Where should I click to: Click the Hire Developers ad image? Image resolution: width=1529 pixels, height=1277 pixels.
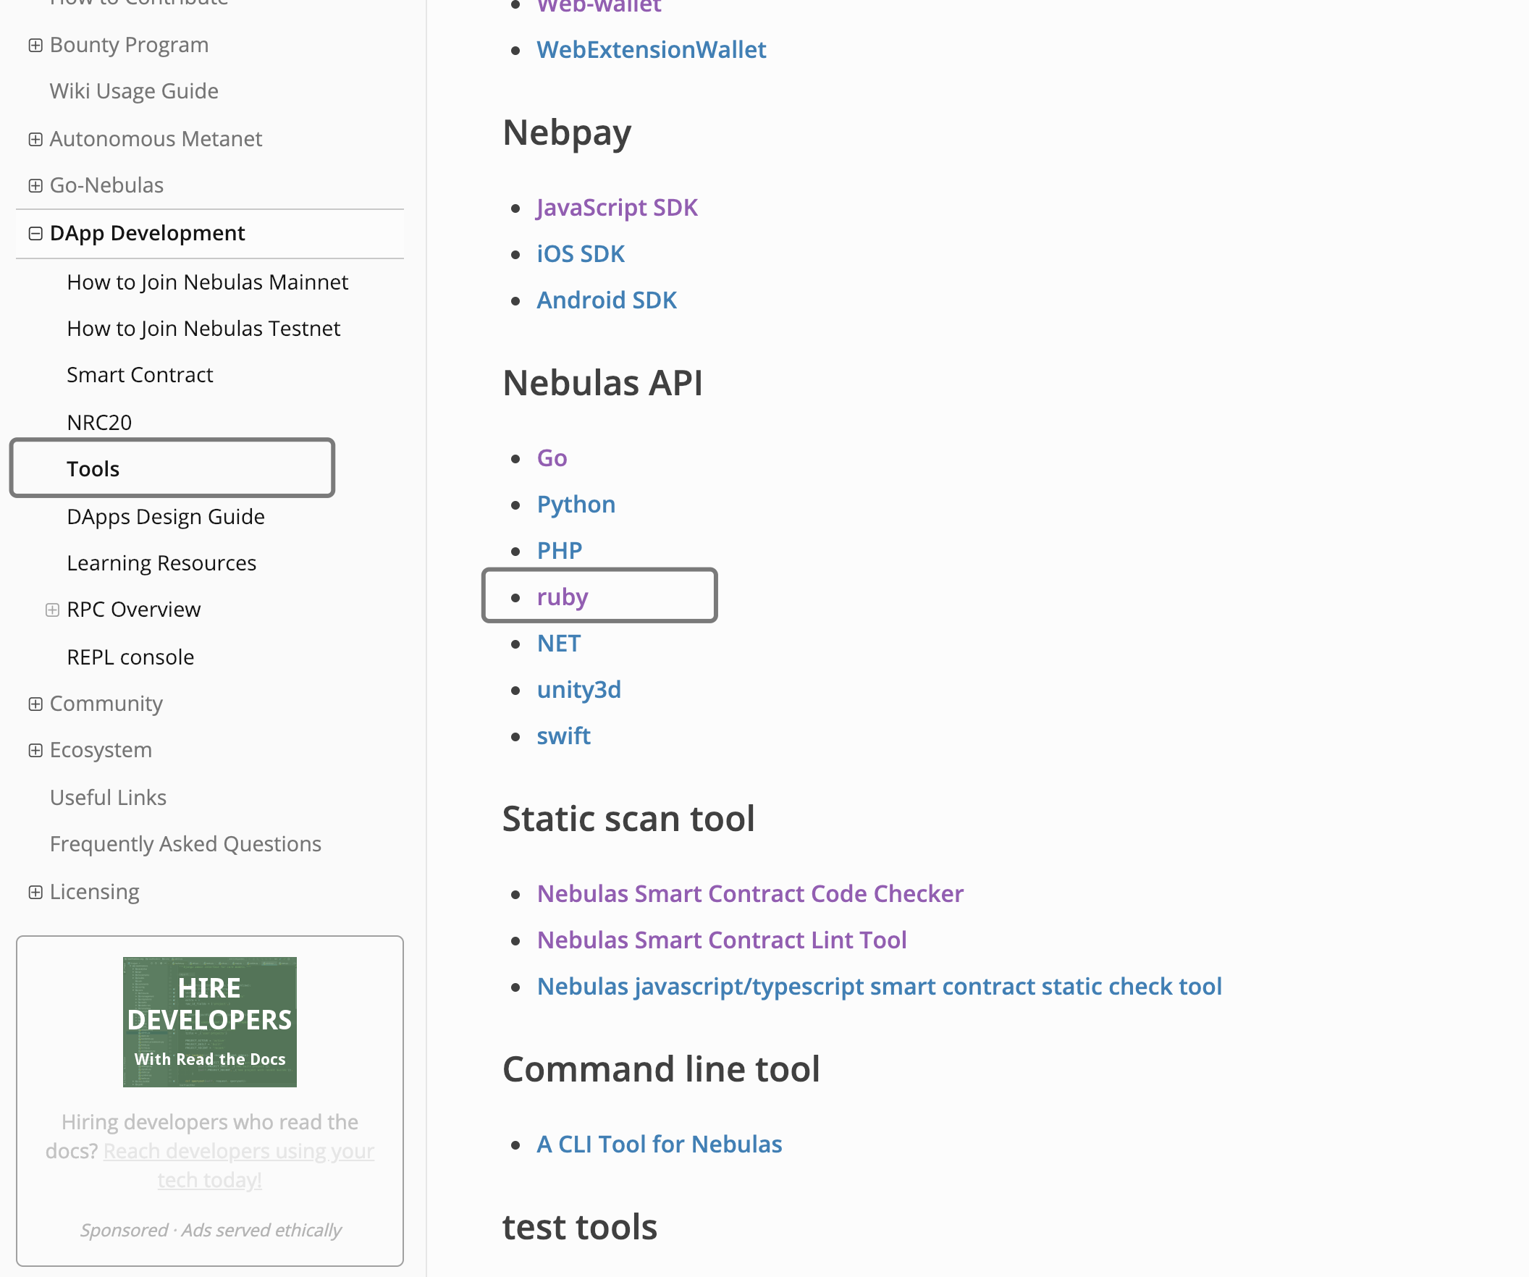pos(210,1022)
